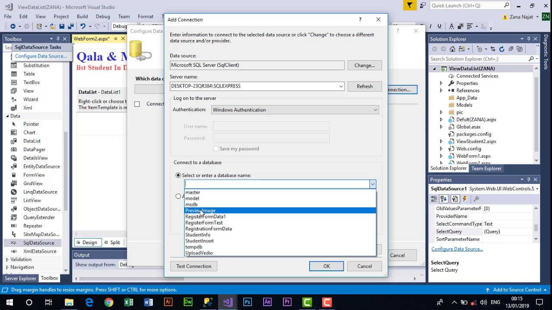Viewport: 552px width, 310px height.
Task: Open Microsoft Edge from the taskbar
Action: 89,302
